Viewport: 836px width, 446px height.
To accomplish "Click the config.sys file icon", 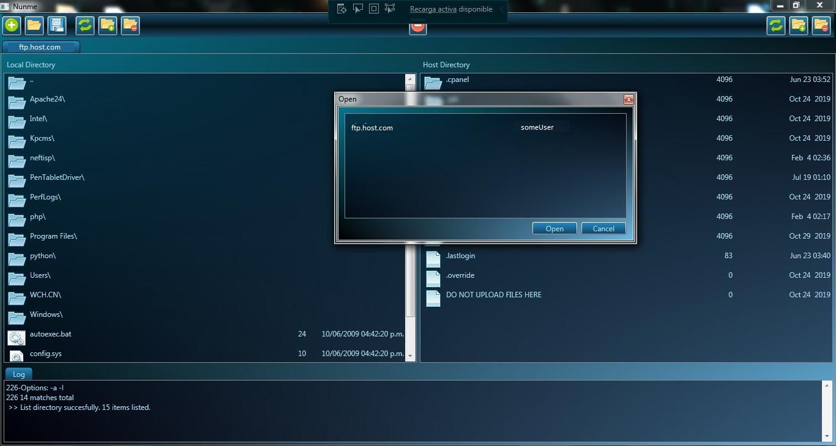I will coord(17,355).
